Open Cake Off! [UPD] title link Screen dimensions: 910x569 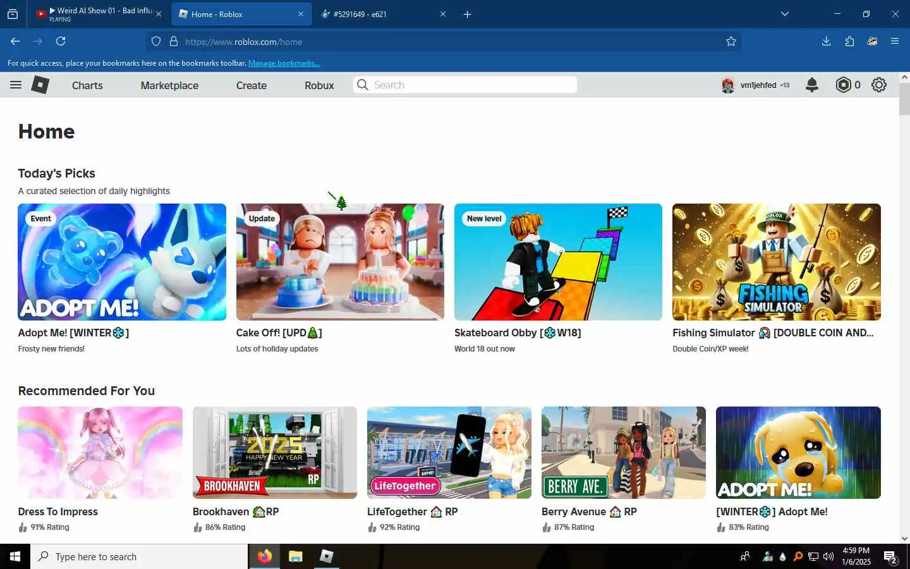point(279,333)
